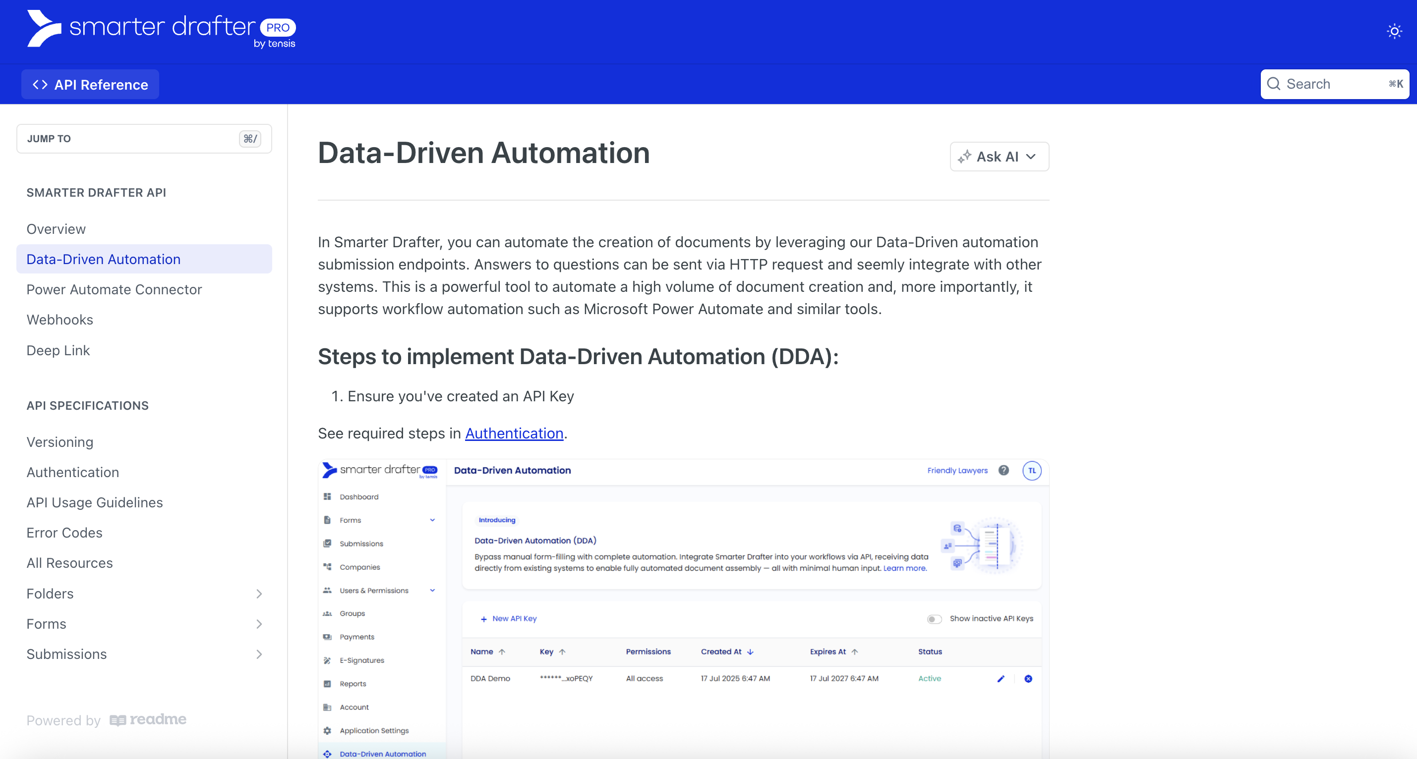Toggle the light theme sun icon
The image size is (1417, 759).
[1395, 31]
